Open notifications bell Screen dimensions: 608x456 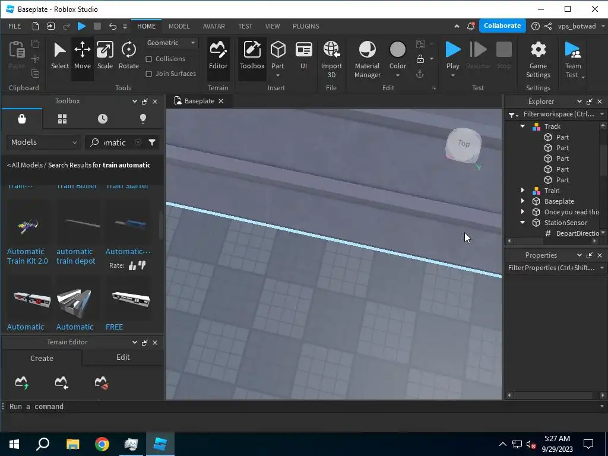[471, 26]
